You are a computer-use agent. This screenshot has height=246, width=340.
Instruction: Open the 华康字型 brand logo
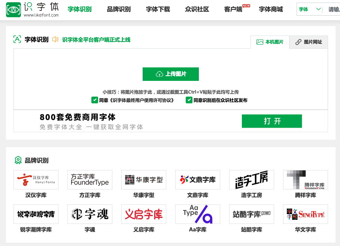[144, 180]
